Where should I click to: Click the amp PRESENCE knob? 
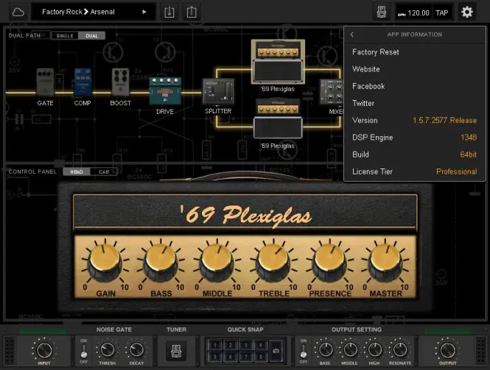pyautogui.click(x=329, y=263)
